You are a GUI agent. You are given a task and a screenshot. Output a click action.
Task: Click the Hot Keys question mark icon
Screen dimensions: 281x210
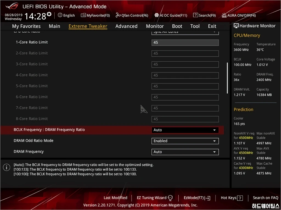coord(240,198)
